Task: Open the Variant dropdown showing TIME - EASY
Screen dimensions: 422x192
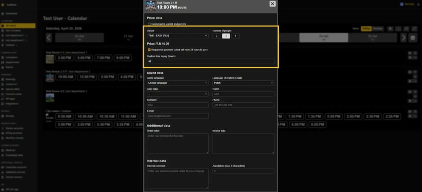Action: pyautogui.click(x=178, y=36)
